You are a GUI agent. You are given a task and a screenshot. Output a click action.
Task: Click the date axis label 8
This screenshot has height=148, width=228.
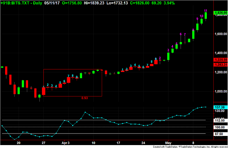(193, 143)
